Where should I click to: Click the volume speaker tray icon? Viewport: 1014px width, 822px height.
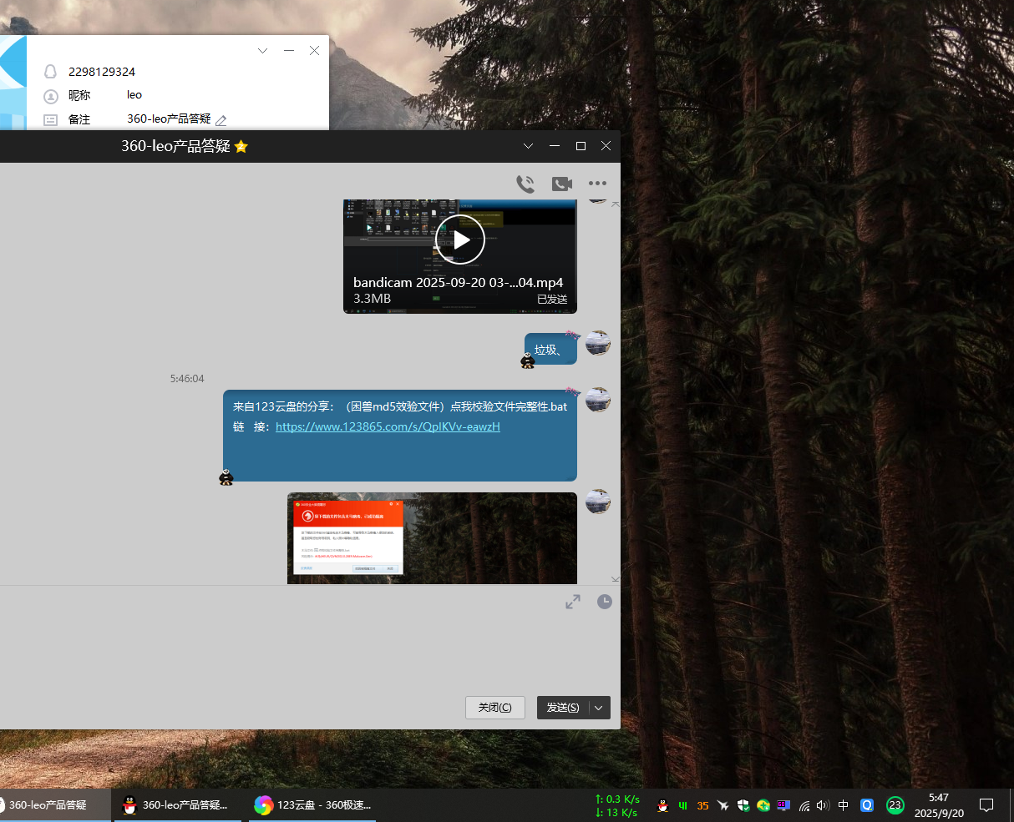[x=823, y=805]
